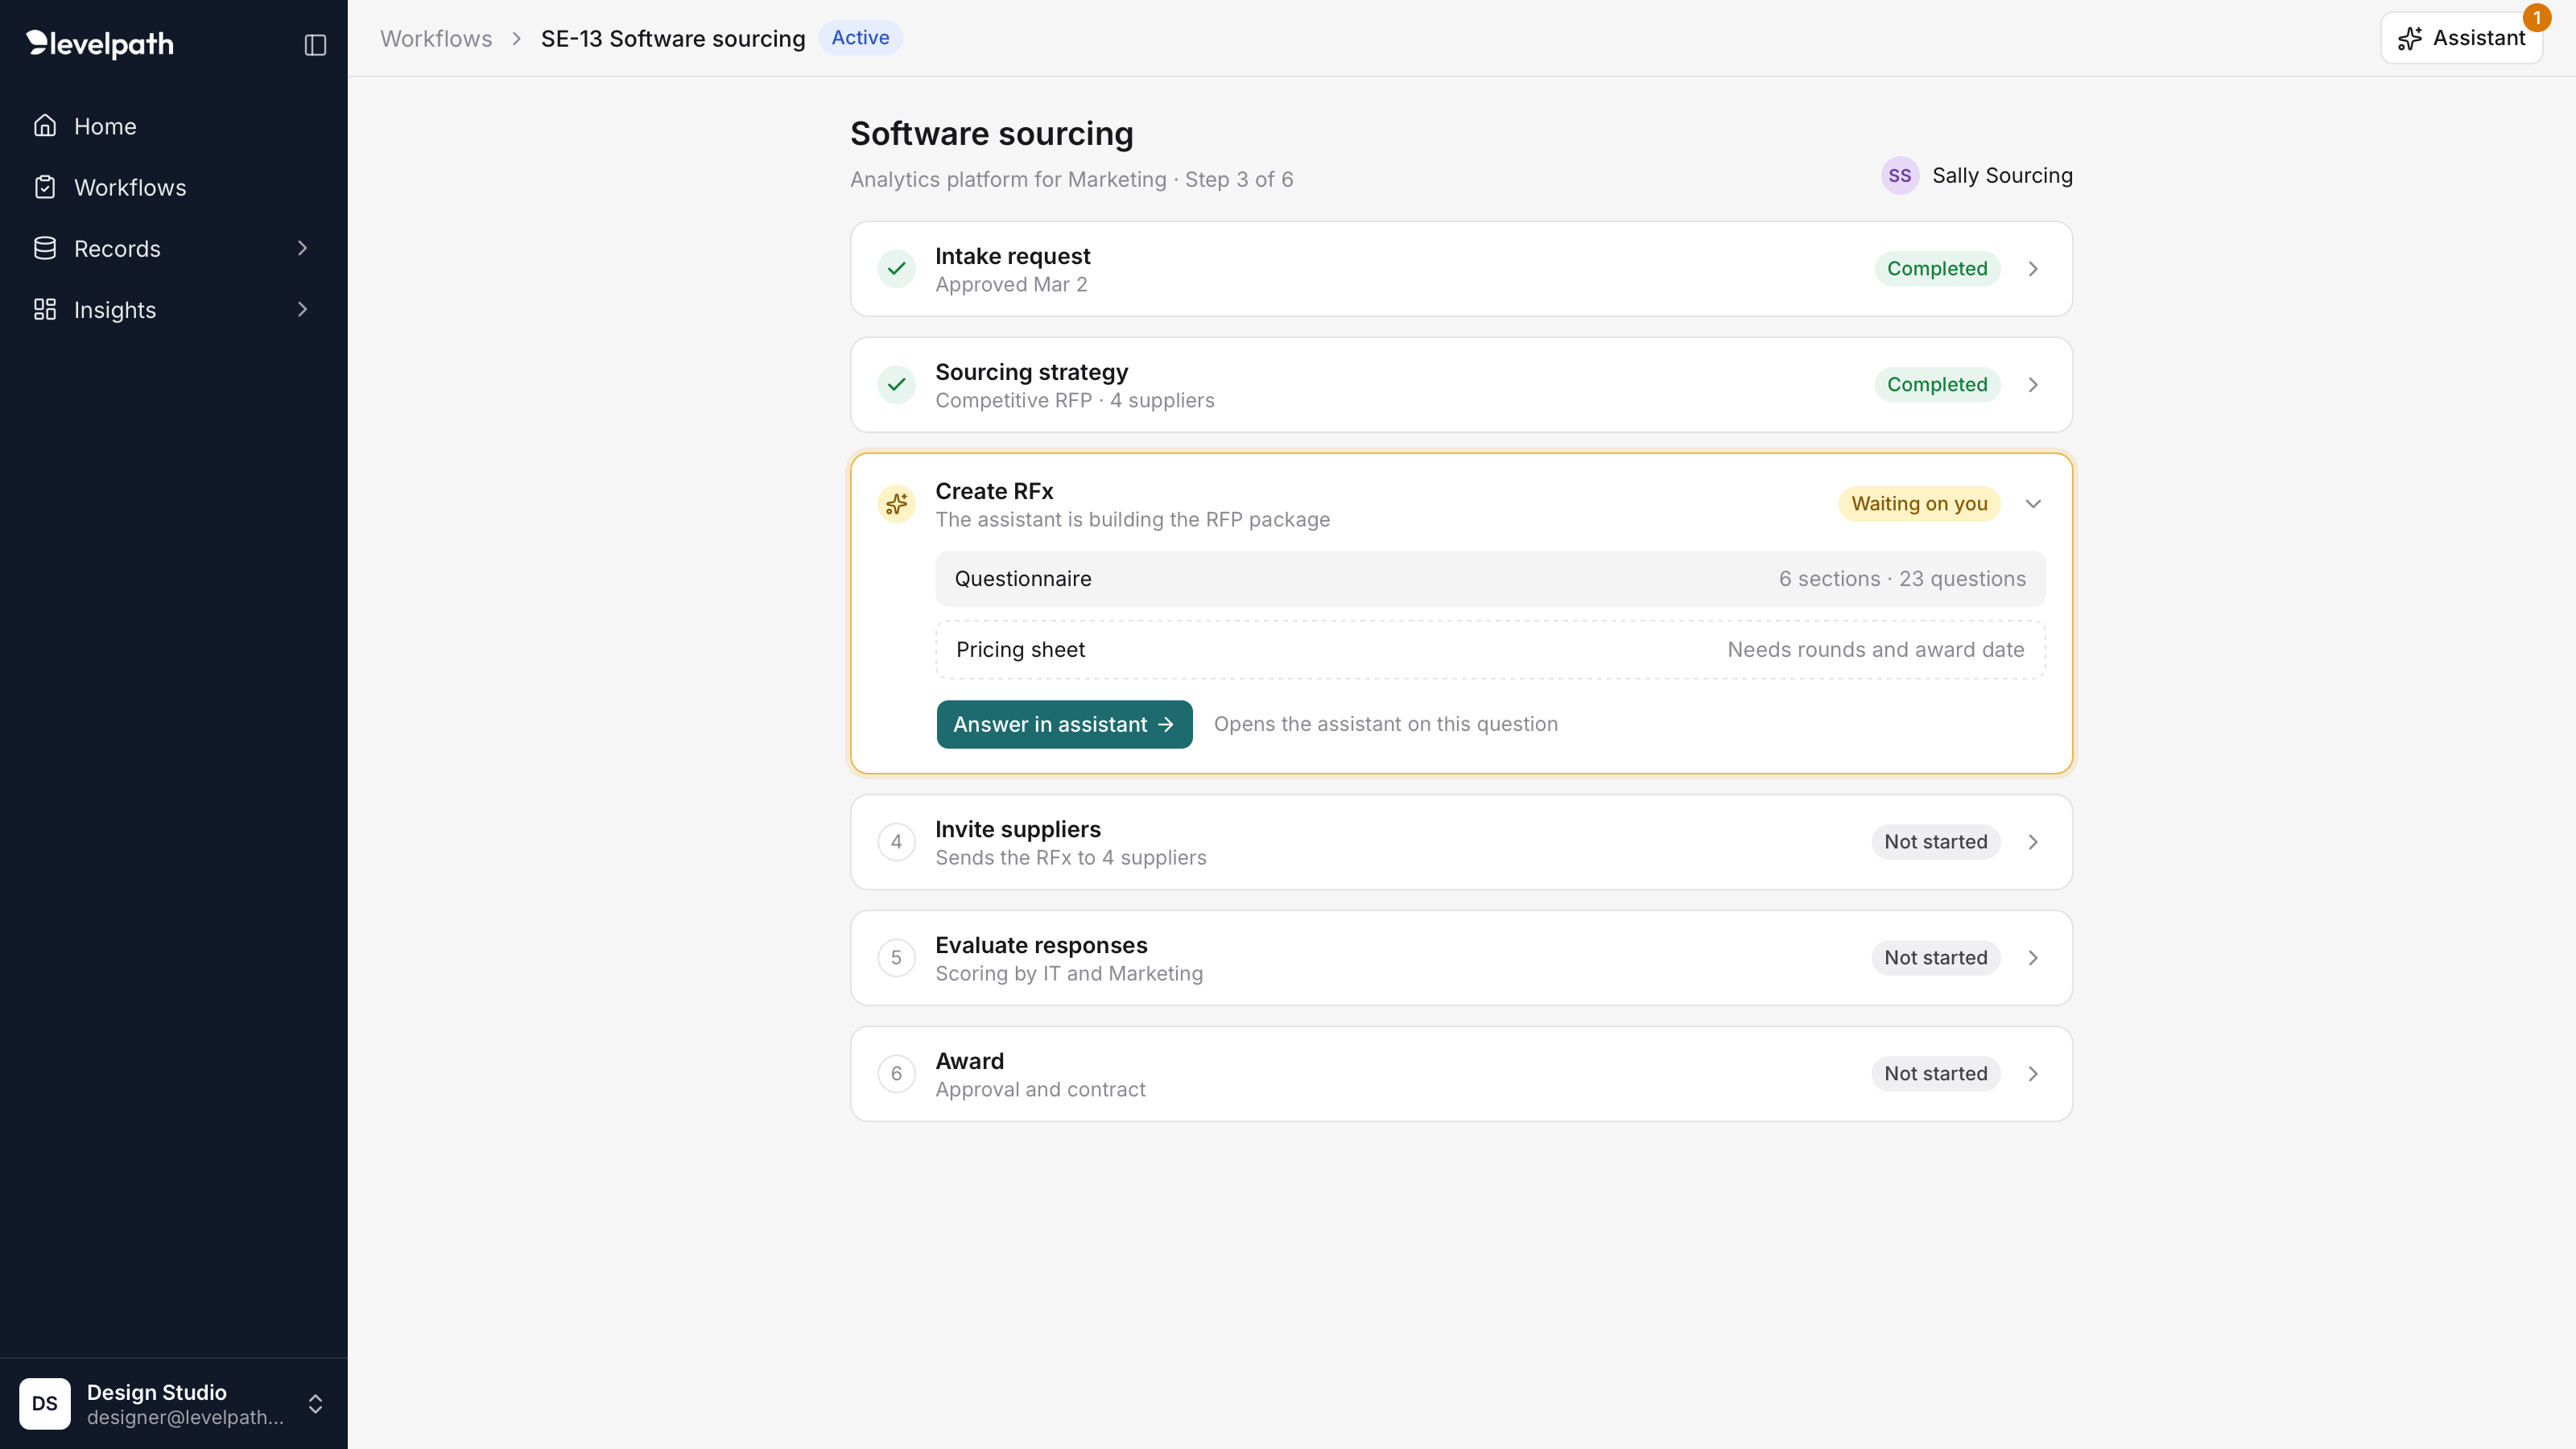Viewport: 2576px width, 1449px height.
Task: Open the Questionnaire row
Action: coord(1490,579)
